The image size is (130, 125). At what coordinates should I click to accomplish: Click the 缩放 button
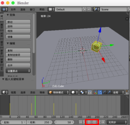[x=18, y=31]
